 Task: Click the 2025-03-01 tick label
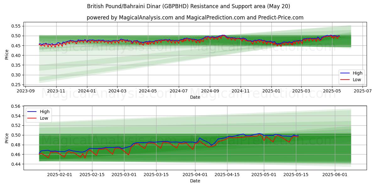pyautogui.click(x=124, y=174)
